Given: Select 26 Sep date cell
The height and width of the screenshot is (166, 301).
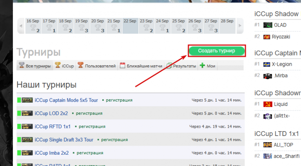Looking at the screenshot, I should pos(195,26).
